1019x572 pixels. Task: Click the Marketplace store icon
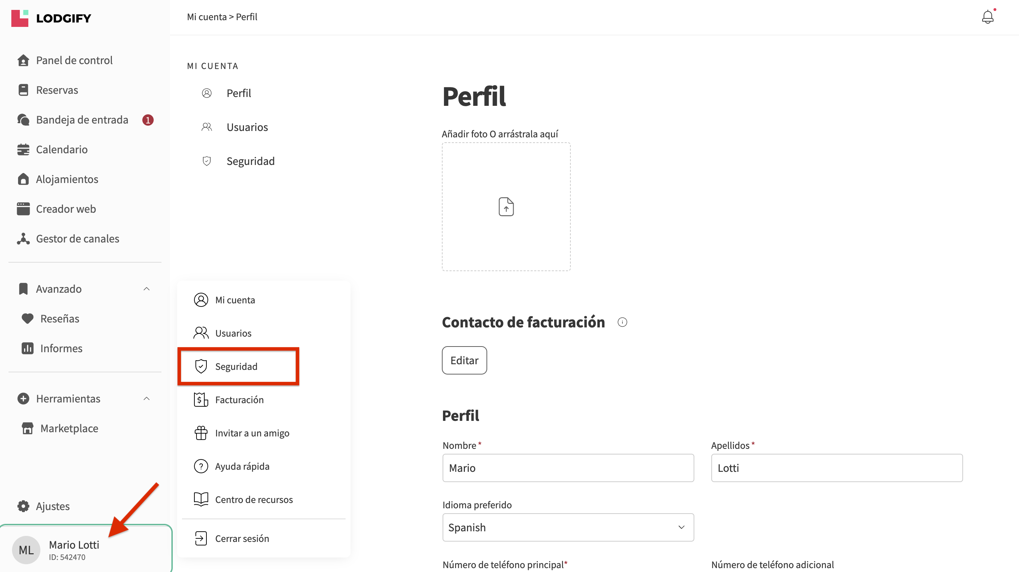(x=27, y=428)
